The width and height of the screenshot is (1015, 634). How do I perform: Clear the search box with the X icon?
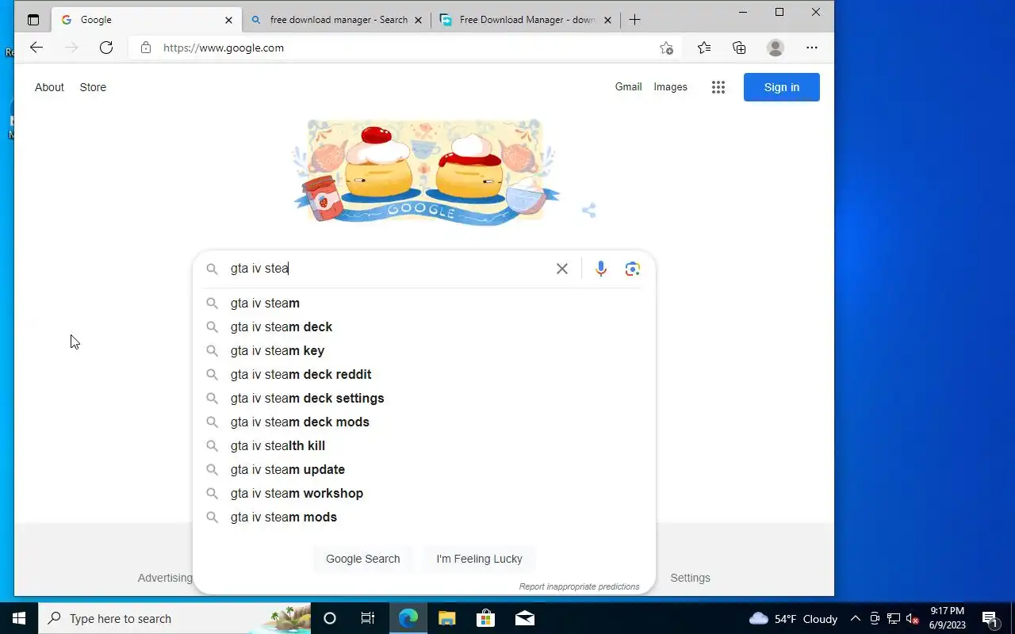point(562,269)
